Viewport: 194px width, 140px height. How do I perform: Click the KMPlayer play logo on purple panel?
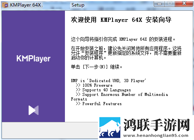(33, 110)
